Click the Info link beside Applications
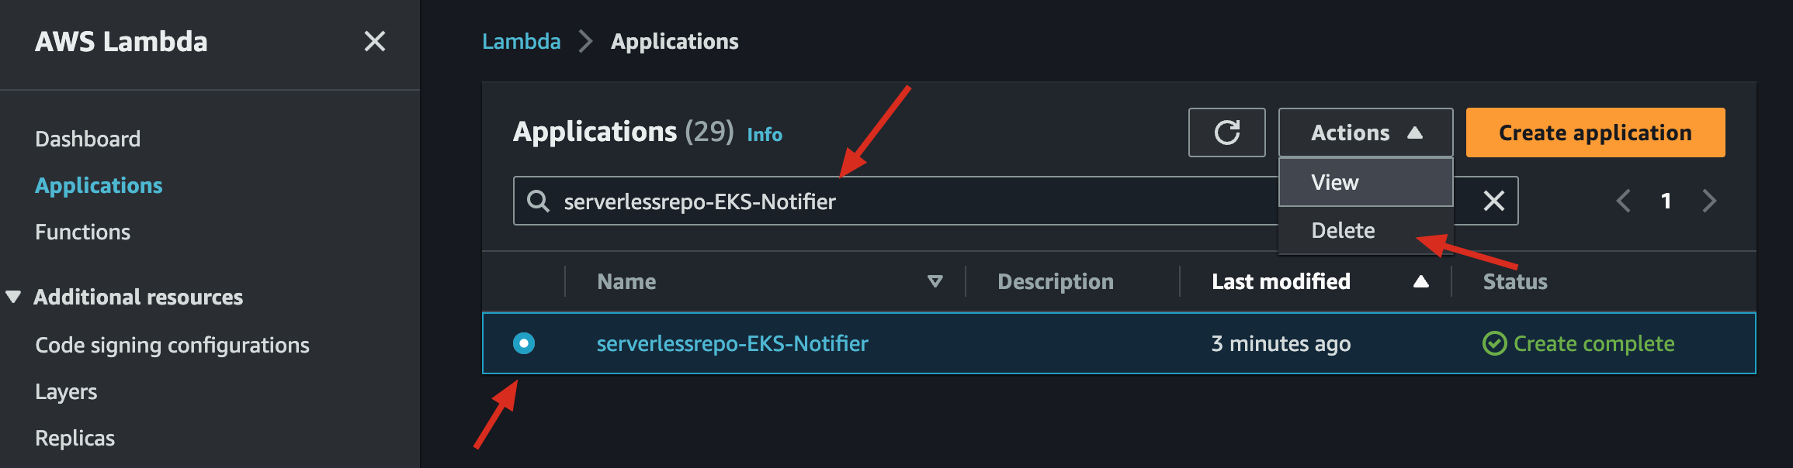The image size is (1793, 468). (765, 135)
